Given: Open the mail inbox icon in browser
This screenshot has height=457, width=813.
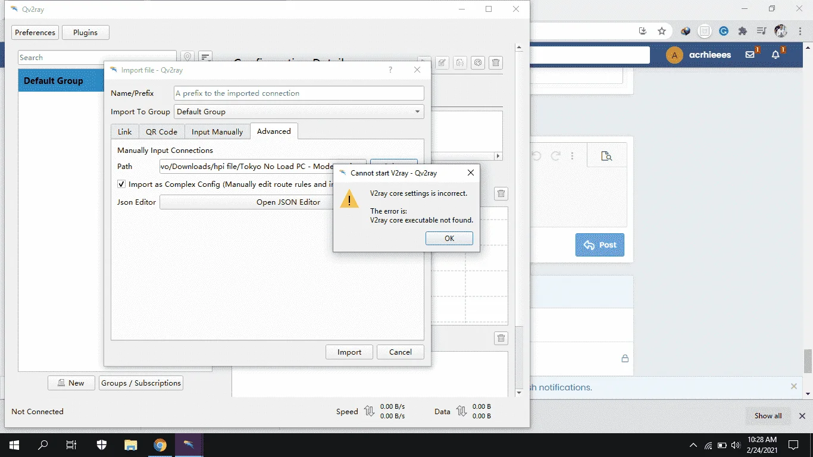Looking at the screenshot, I should point(750,54).
